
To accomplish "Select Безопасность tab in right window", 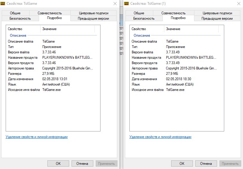I will coord(143,18).
